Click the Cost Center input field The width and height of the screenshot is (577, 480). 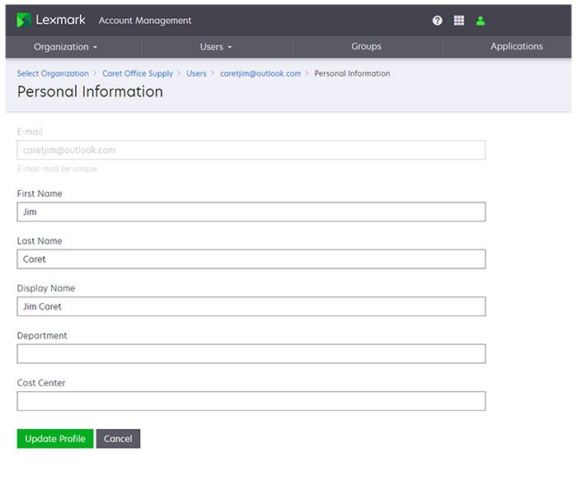(251, 401)
